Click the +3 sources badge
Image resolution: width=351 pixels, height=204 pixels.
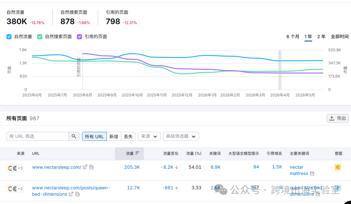[x=20, y=168]
